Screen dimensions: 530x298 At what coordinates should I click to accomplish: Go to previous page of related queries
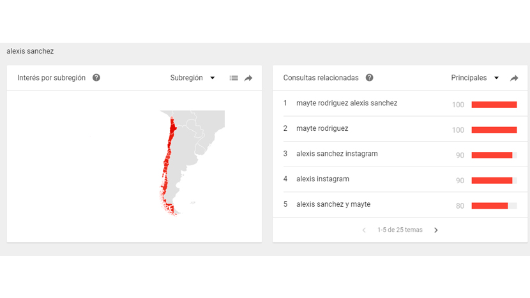(x=364, y=230)
